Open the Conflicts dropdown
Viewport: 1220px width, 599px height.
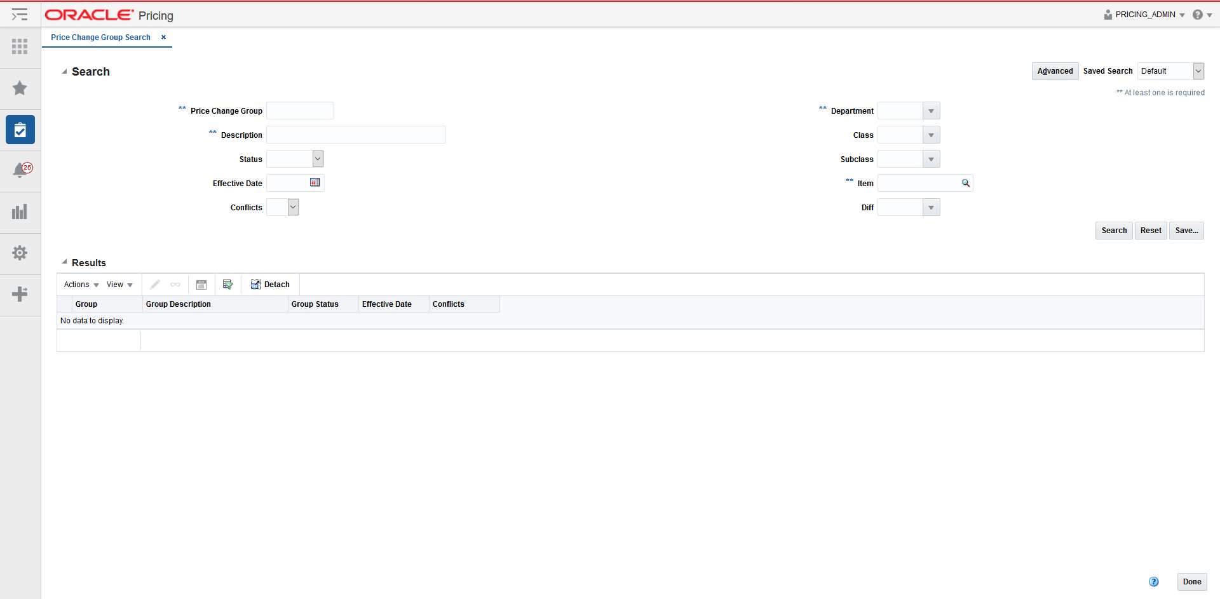(x=292, y=206)
